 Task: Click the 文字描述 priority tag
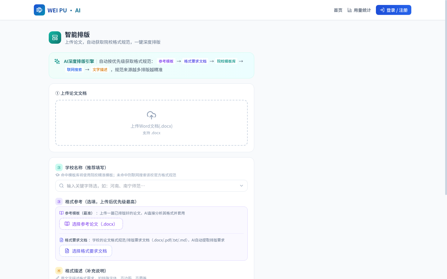point(100,70)
